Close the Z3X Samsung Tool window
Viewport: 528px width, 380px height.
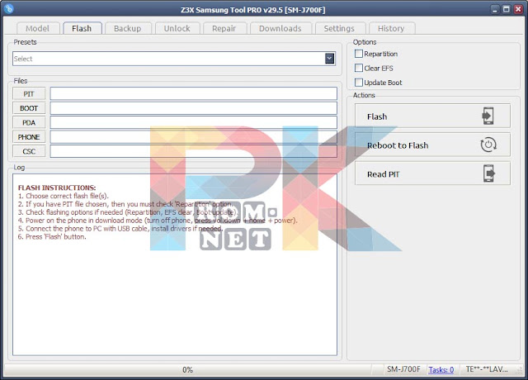pyautogui.click(x=518, y=9)
